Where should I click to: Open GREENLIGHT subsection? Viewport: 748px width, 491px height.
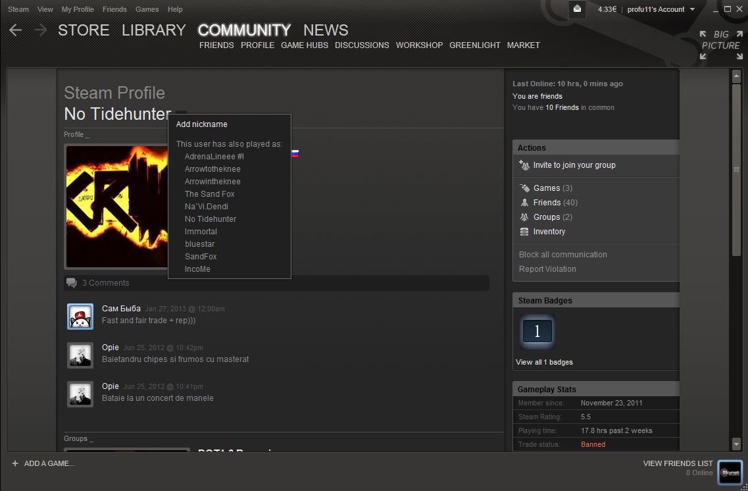click(475, 45)
